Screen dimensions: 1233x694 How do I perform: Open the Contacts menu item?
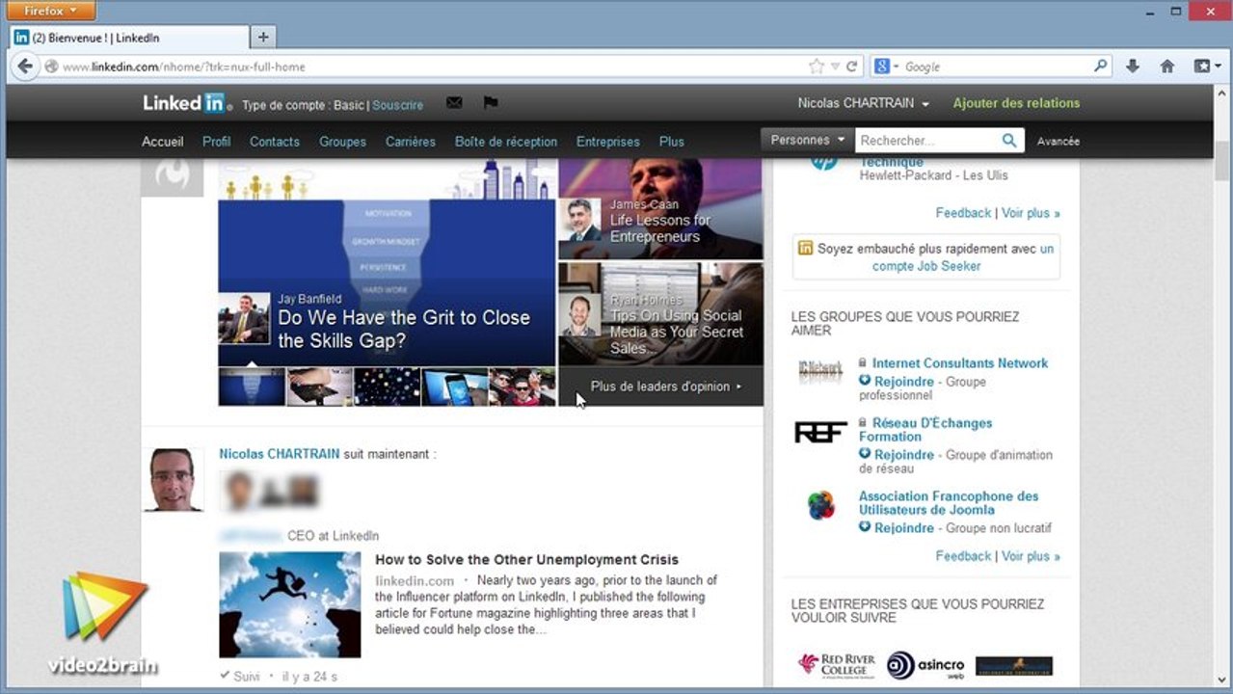[275, 141]
